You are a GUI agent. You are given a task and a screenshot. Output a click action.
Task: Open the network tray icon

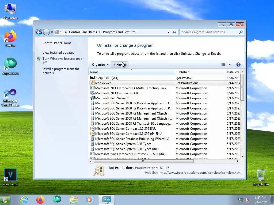241,200
